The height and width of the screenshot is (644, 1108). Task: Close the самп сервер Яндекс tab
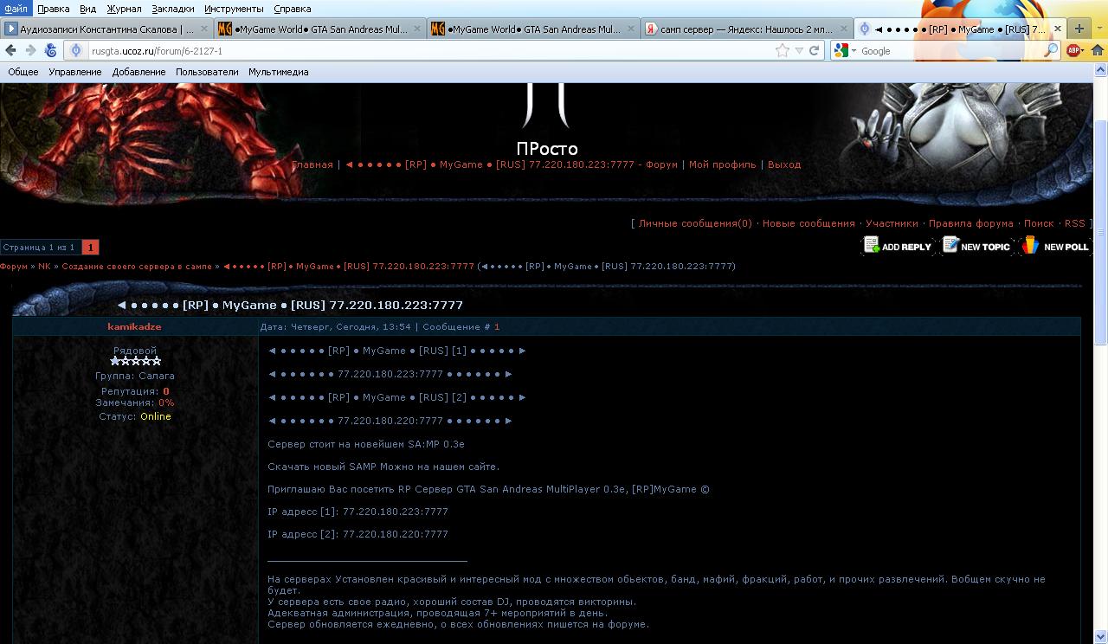click(x=842, y=29)
